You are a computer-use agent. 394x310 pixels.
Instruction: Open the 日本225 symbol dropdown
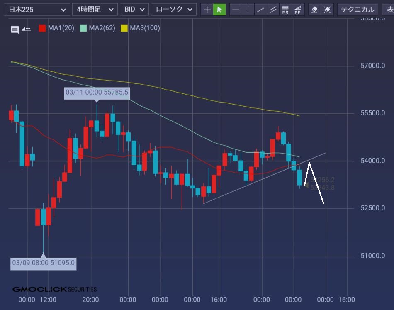point(36,9)
